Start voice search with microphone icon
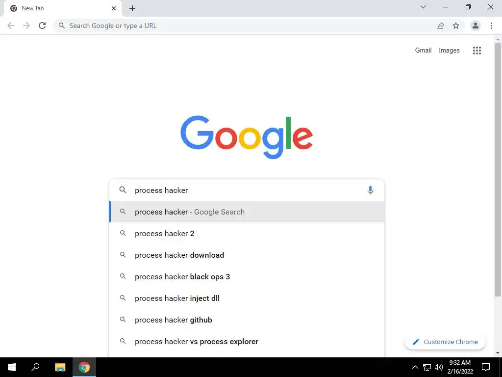This screenshot has height=377, width=502. 370,190
